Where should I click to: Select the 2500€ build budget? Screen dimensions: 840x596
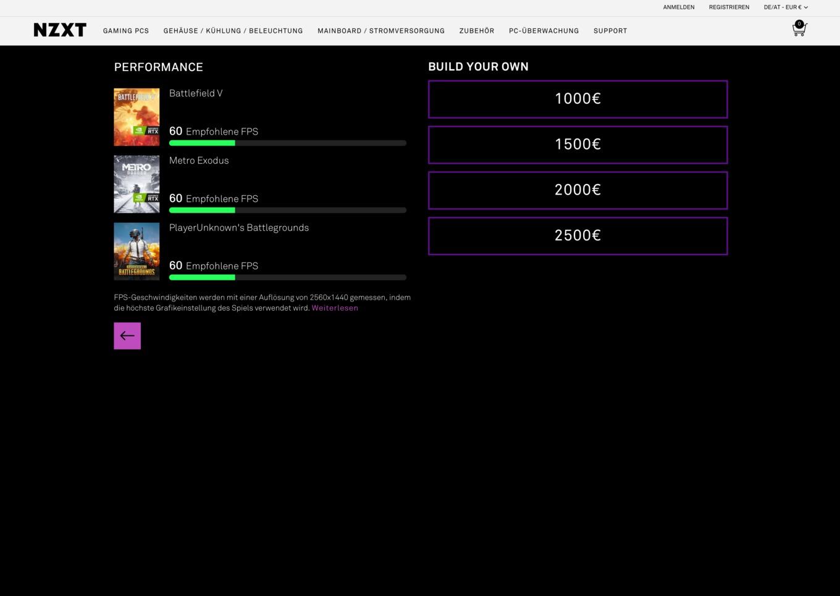(x=577, y=236)
